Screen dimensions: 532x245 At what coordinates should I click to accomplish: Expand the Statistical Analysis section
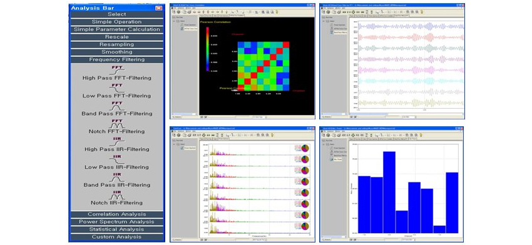(116, 229)
